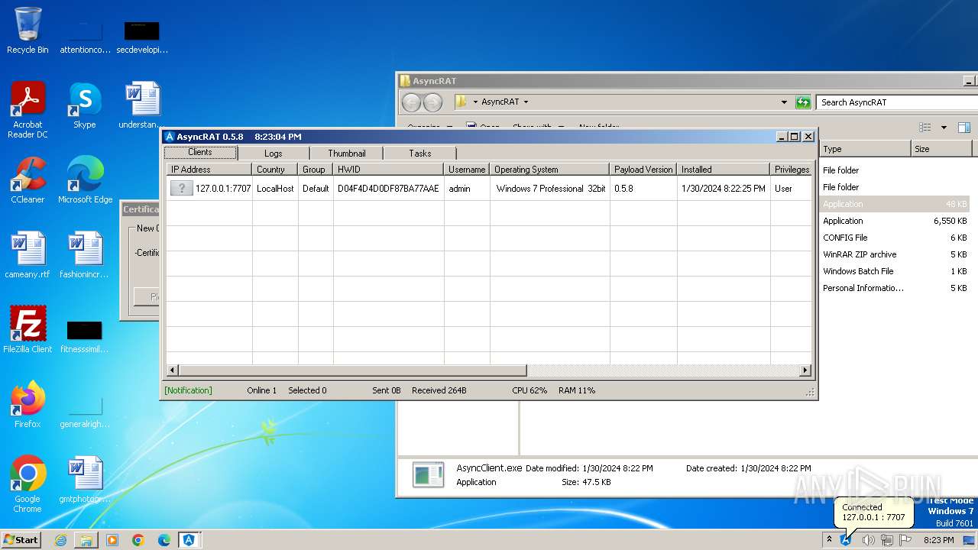The width and height of the screenshot is (978, 550).
Task: Open the fitnesssmil desktop file
Action: [85, 336]
